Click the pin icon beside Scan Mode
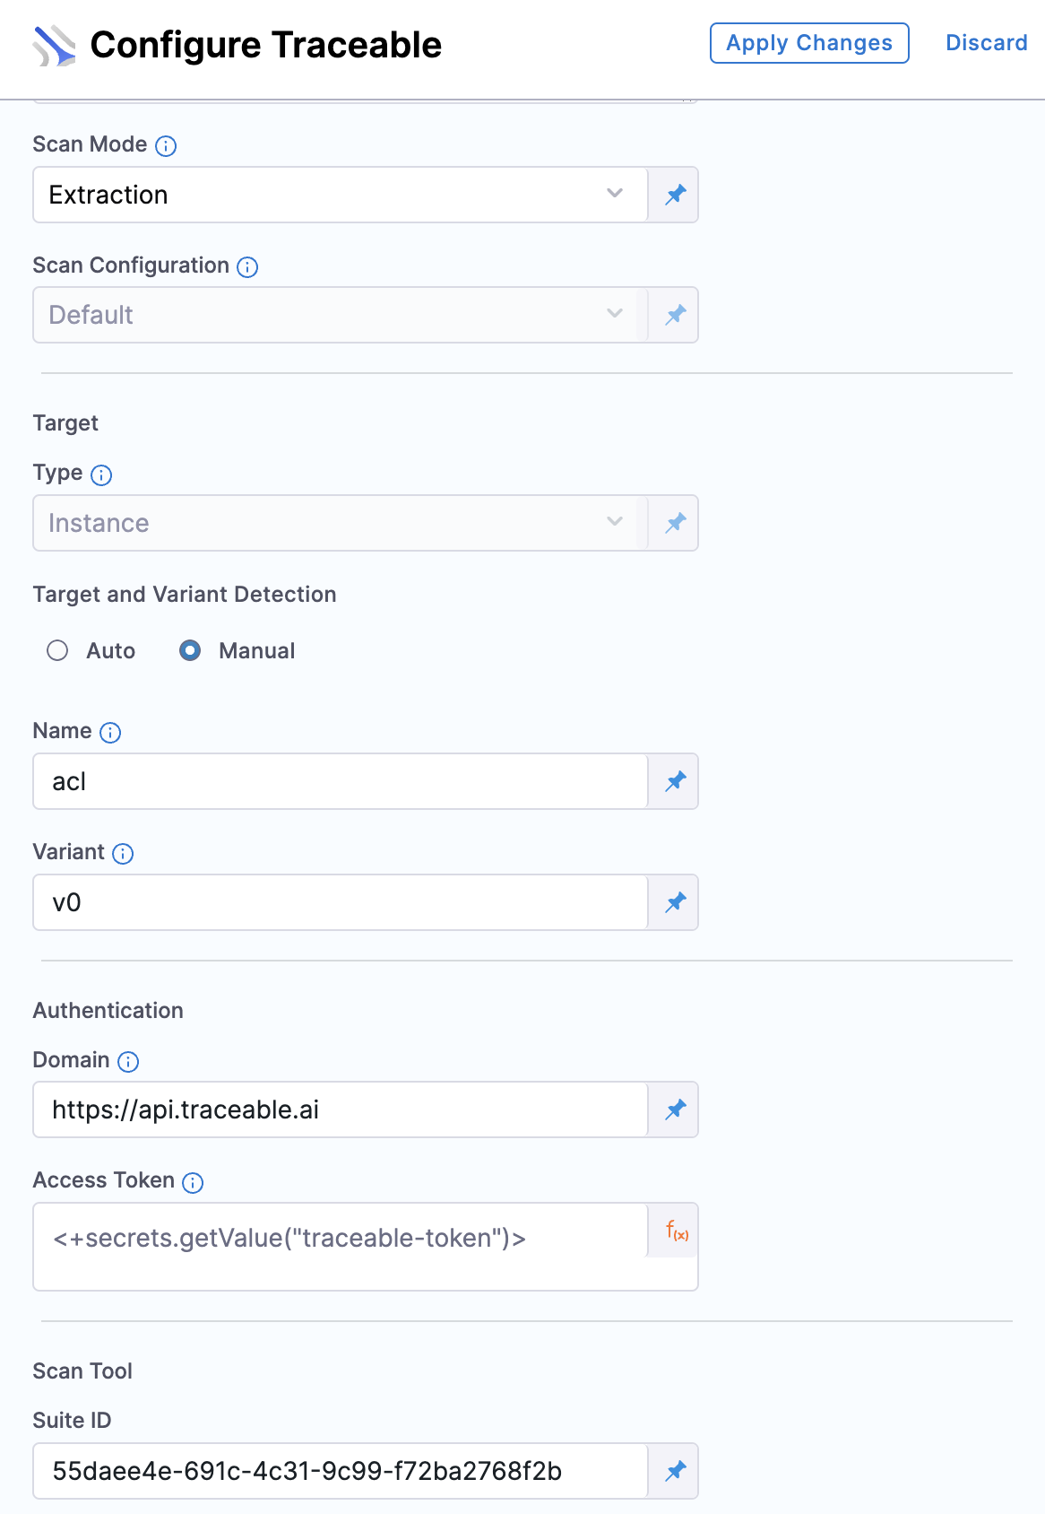 (675, 195)
